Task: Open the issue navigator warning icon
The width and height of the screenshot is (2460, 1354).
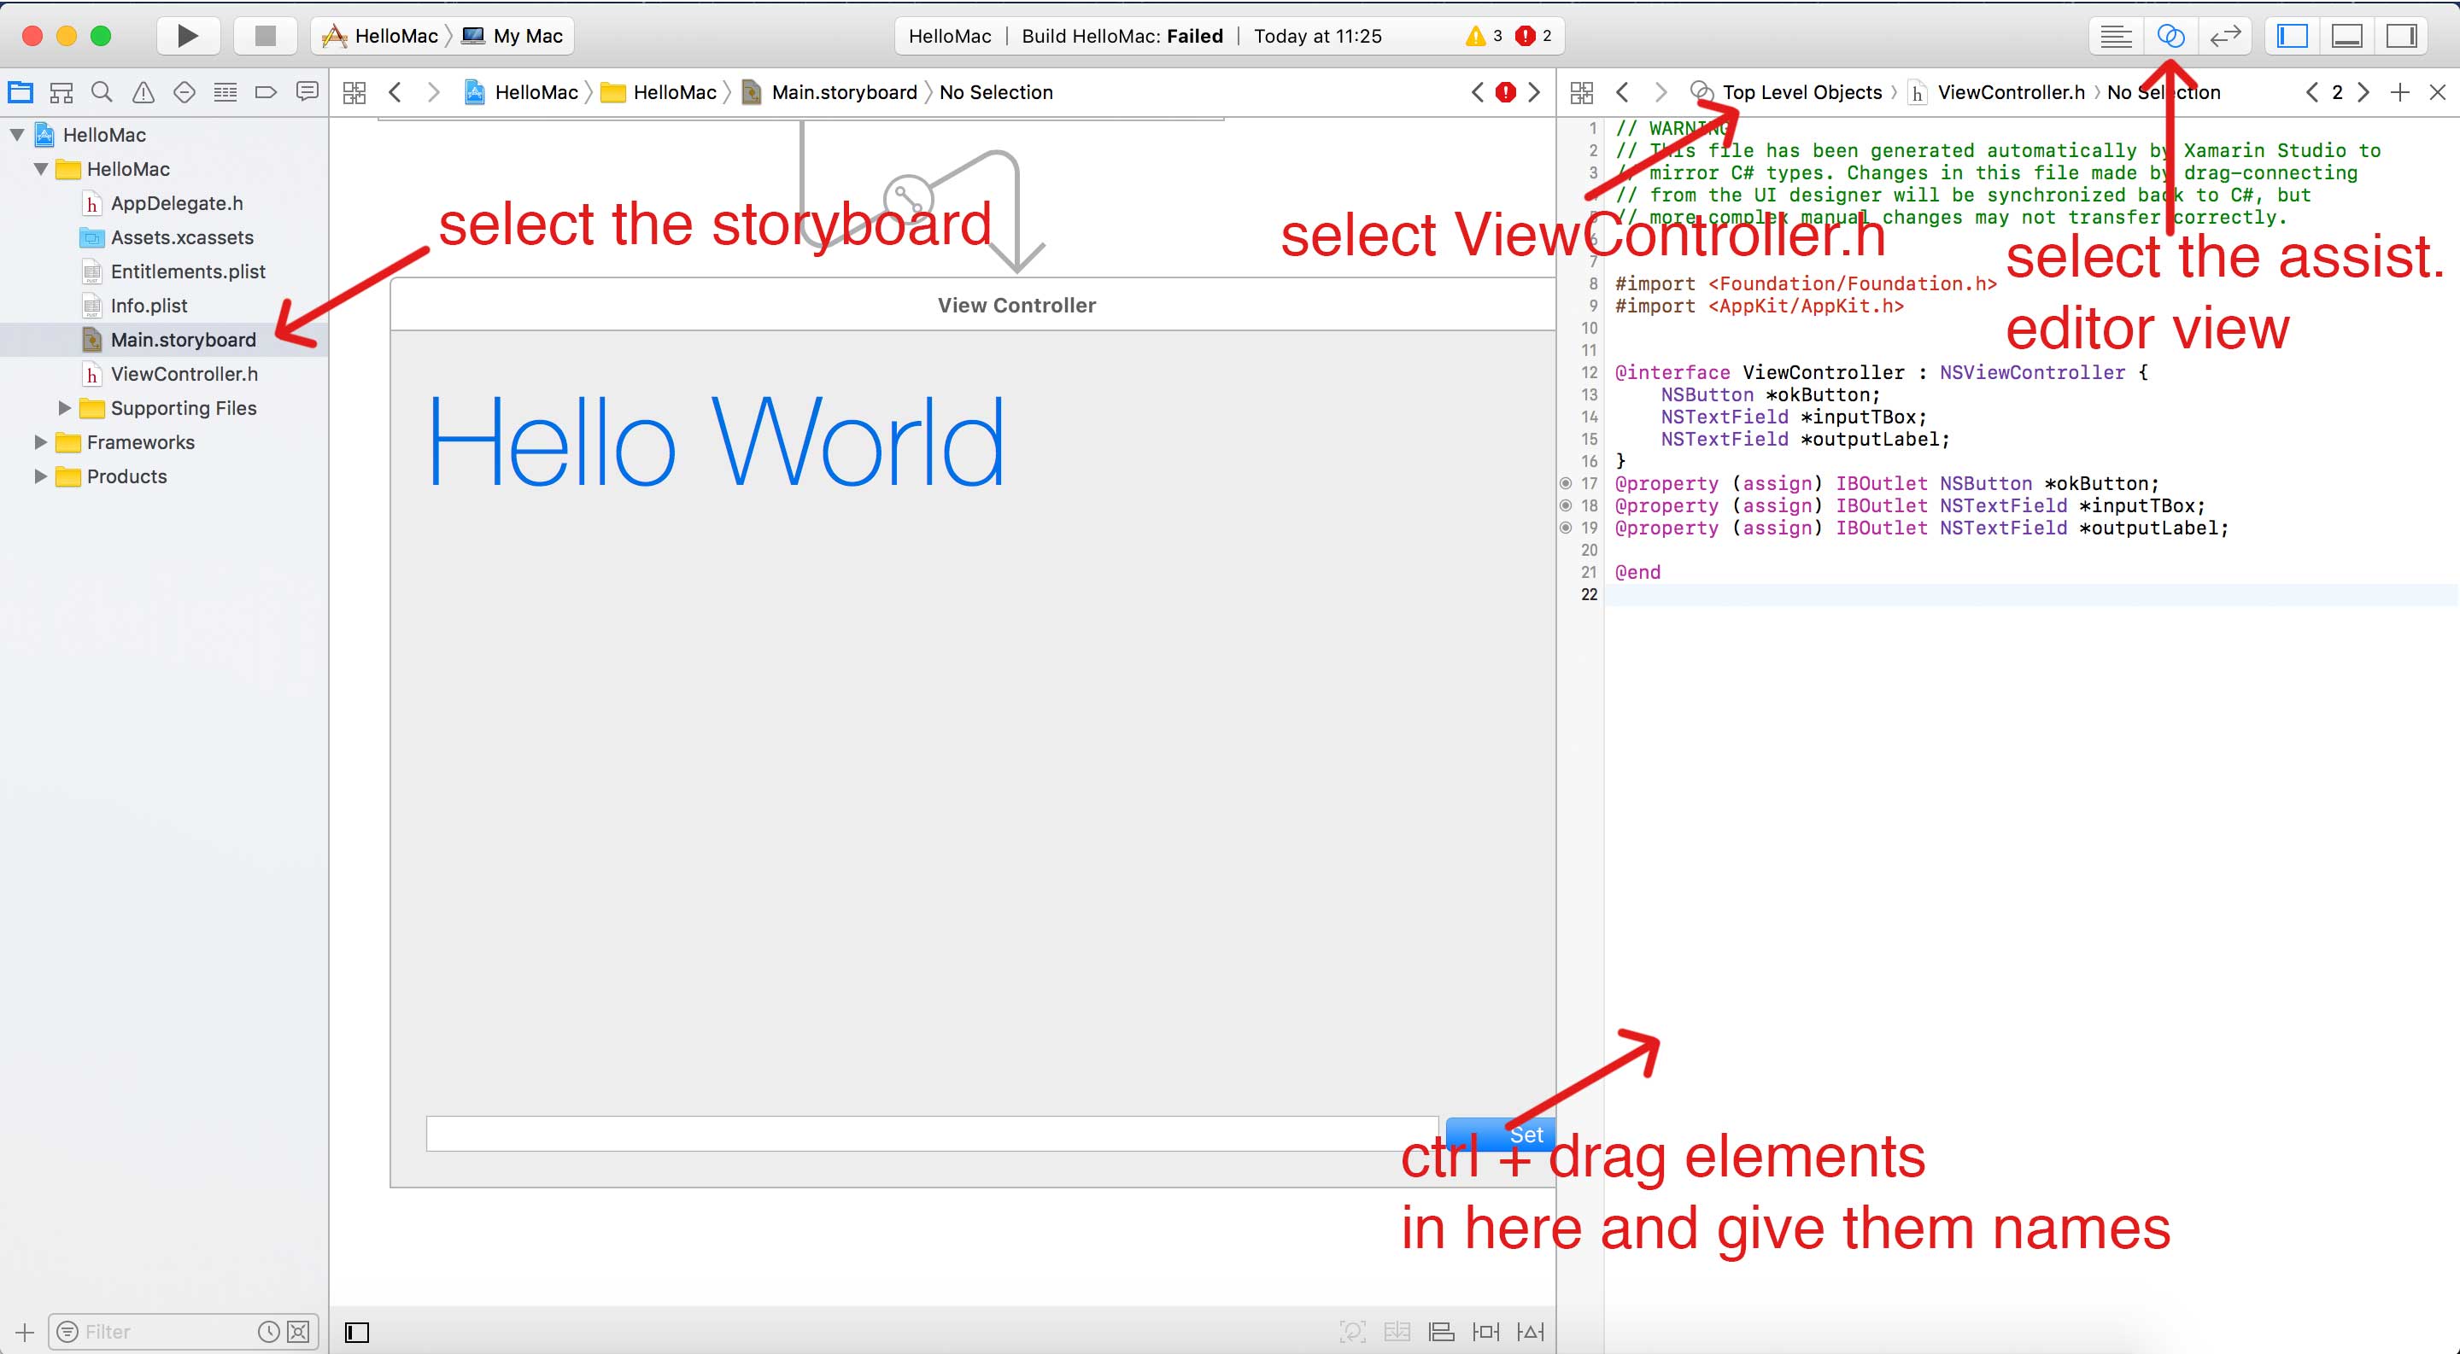Action: pos(143,92)
